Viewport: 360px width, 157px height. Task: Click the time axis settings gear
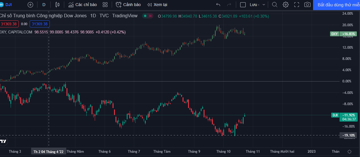[349, 152]
